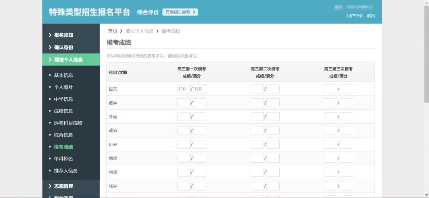Open 中学信息 in the sidebar
Screen dimensions: 429x198
pyautogui.click(x=63, y=99)
